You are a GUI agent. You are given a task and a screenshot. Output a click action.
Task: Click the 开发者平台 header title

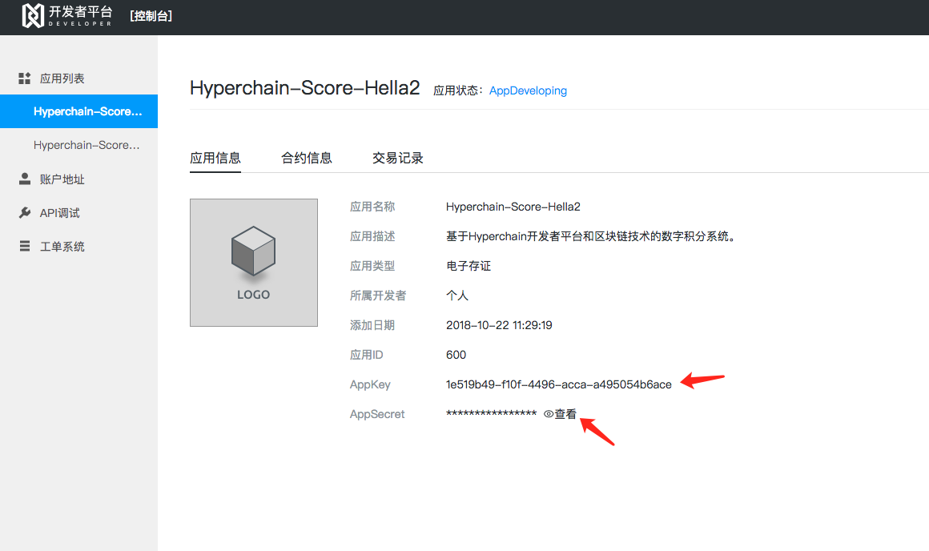[80, 12]
